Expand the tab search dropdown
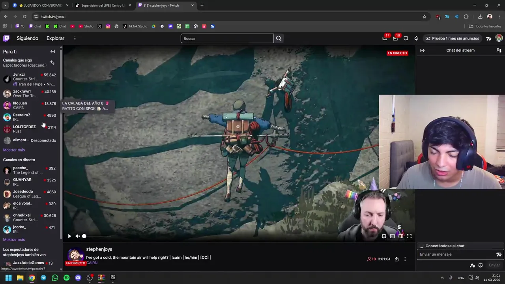505x284 pixels. point(5,6)
